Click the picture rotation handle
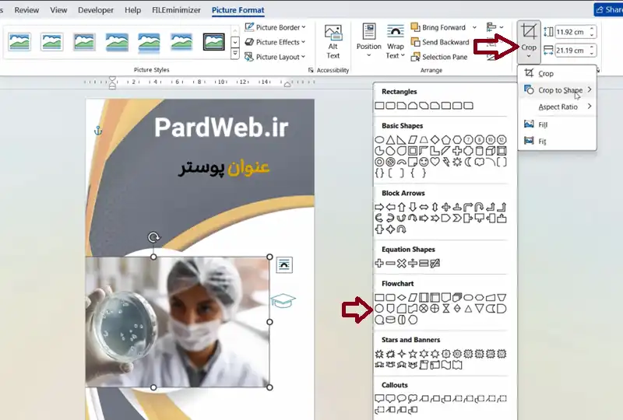The width and height of the screenshot is (623, 420). coord(153,237)
